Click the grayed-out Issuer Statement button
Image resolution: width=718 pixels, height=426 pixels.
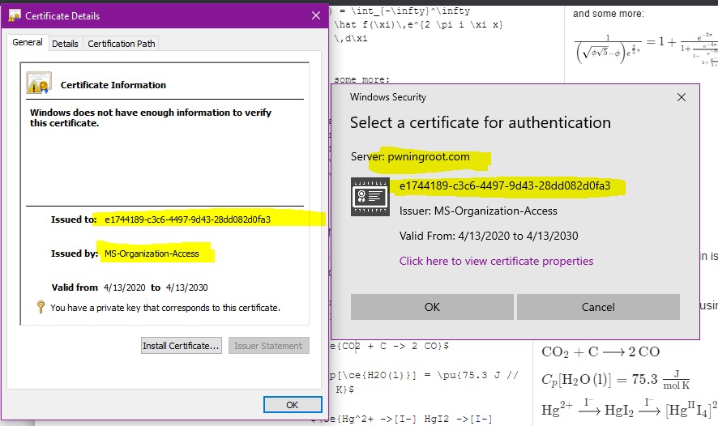269,346
